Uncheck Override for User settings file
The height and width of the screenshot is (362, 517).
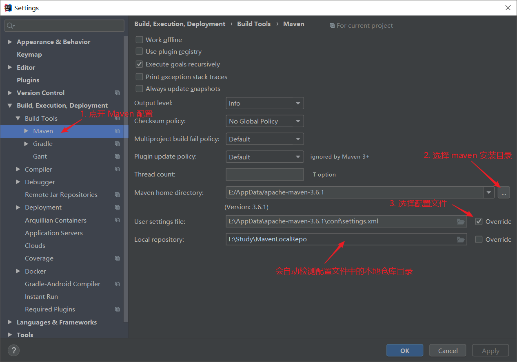(479, 221)
